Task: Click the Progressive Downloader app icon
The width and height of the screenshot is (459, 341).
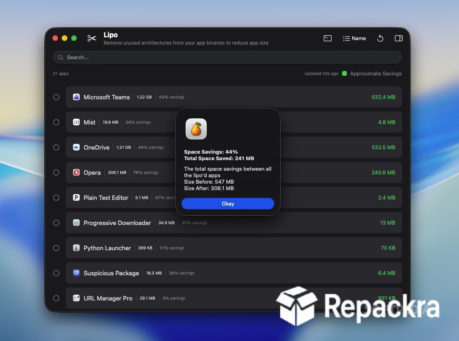Action: click(x=76, y=223)
